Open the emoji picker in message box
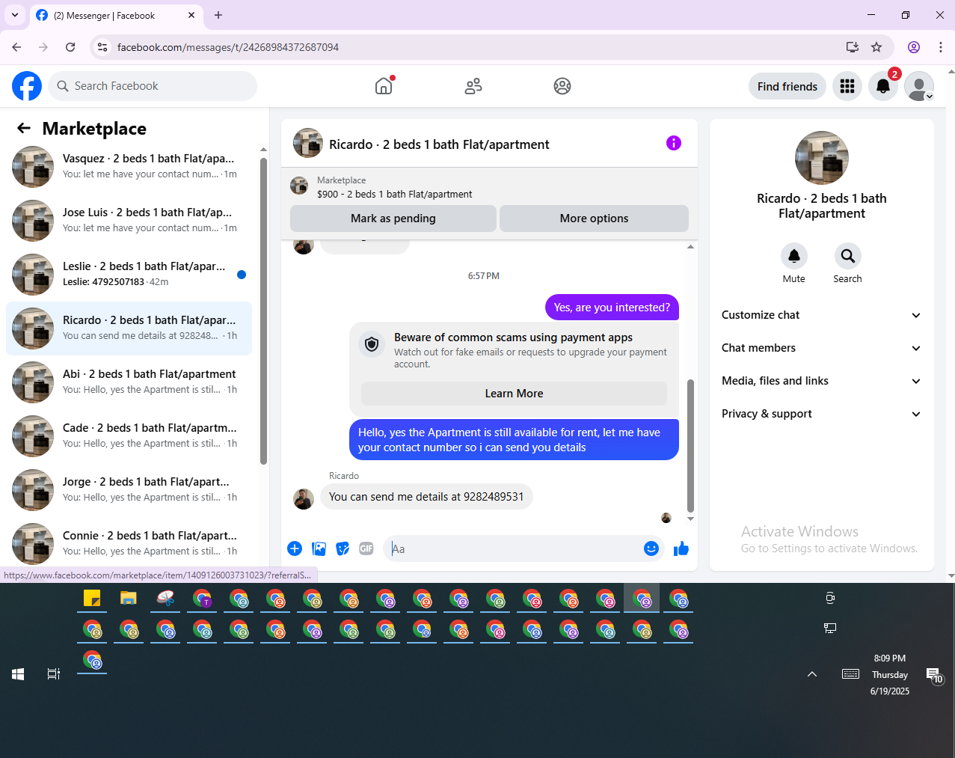The width and height of the screenshot is (955, 758). (651, 548)
